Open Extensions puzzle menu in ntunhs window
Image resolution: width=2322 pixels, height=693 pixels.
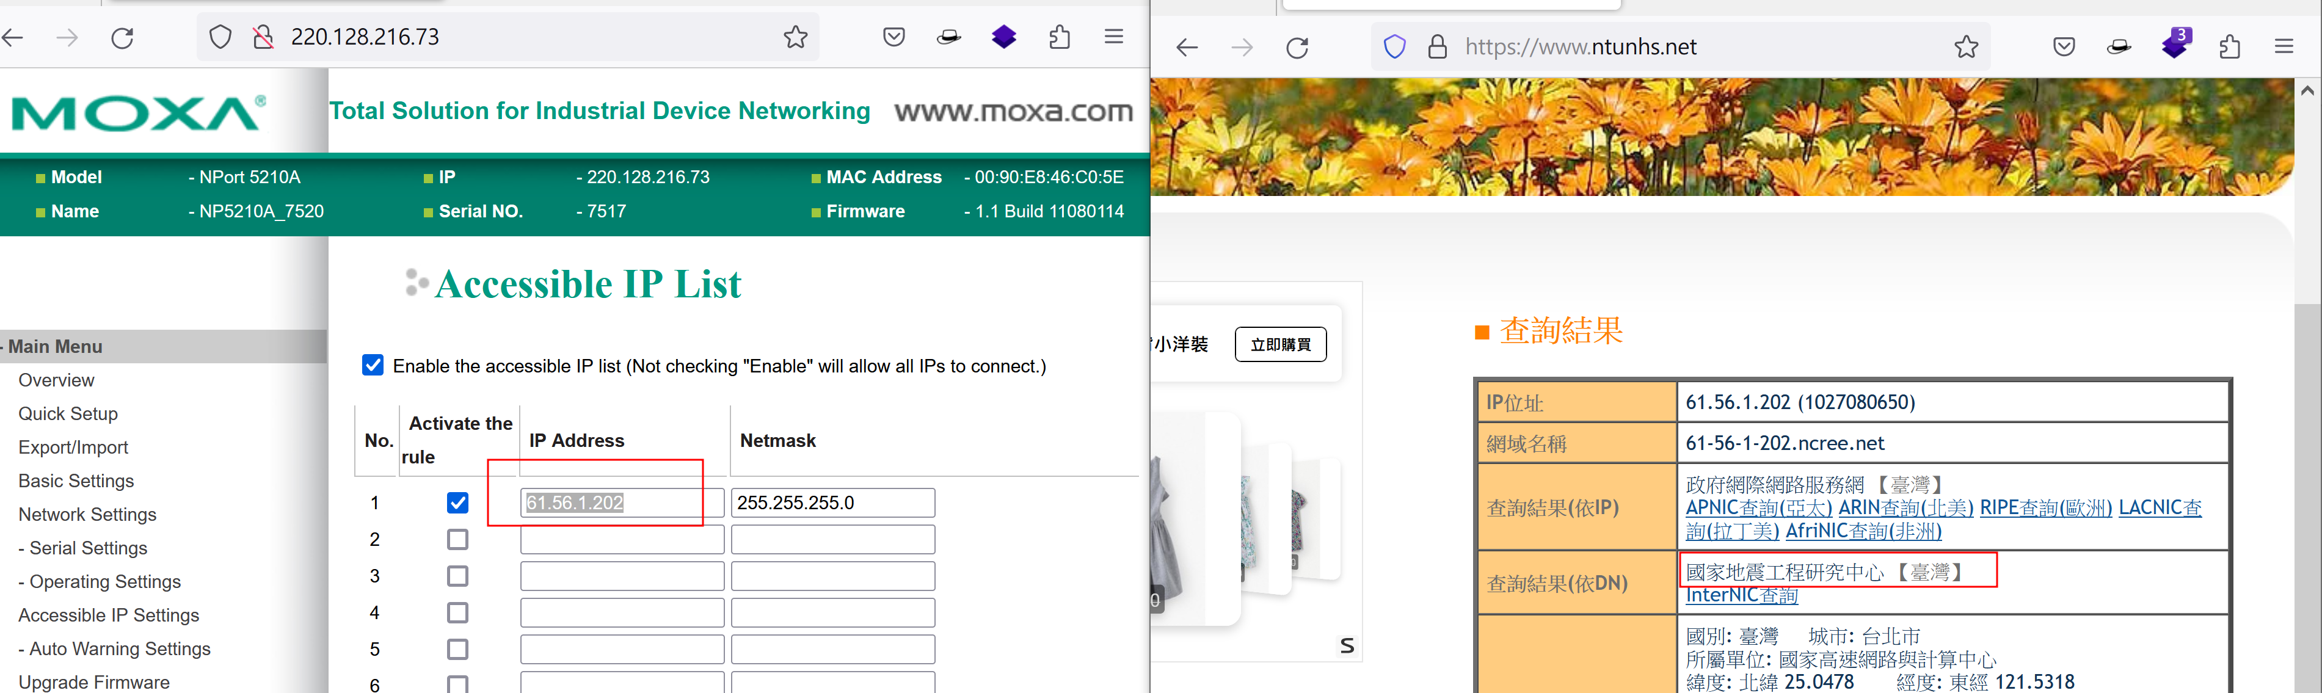pos(2229,47)
